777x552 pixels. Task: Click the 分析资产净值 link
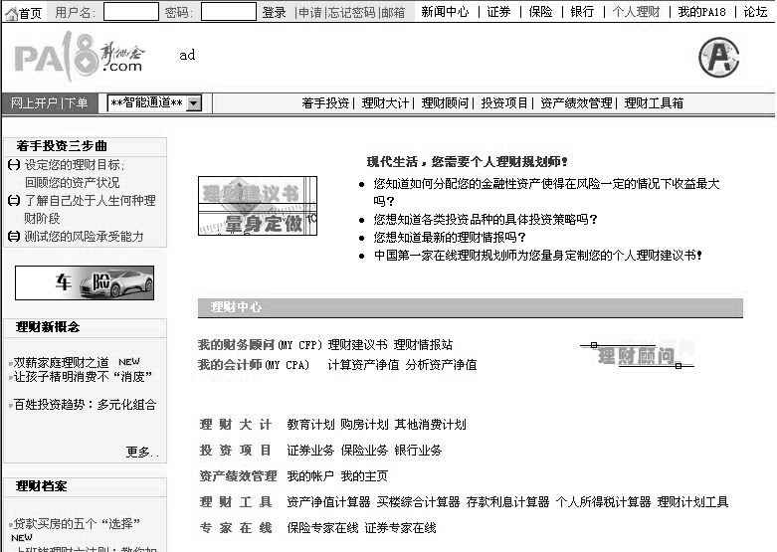441,365
